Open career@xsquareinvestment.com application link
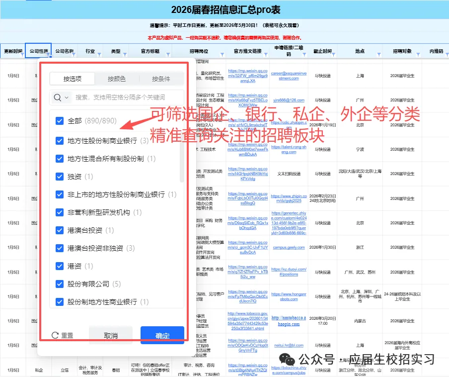449x377 pixels. coord(289,76)
